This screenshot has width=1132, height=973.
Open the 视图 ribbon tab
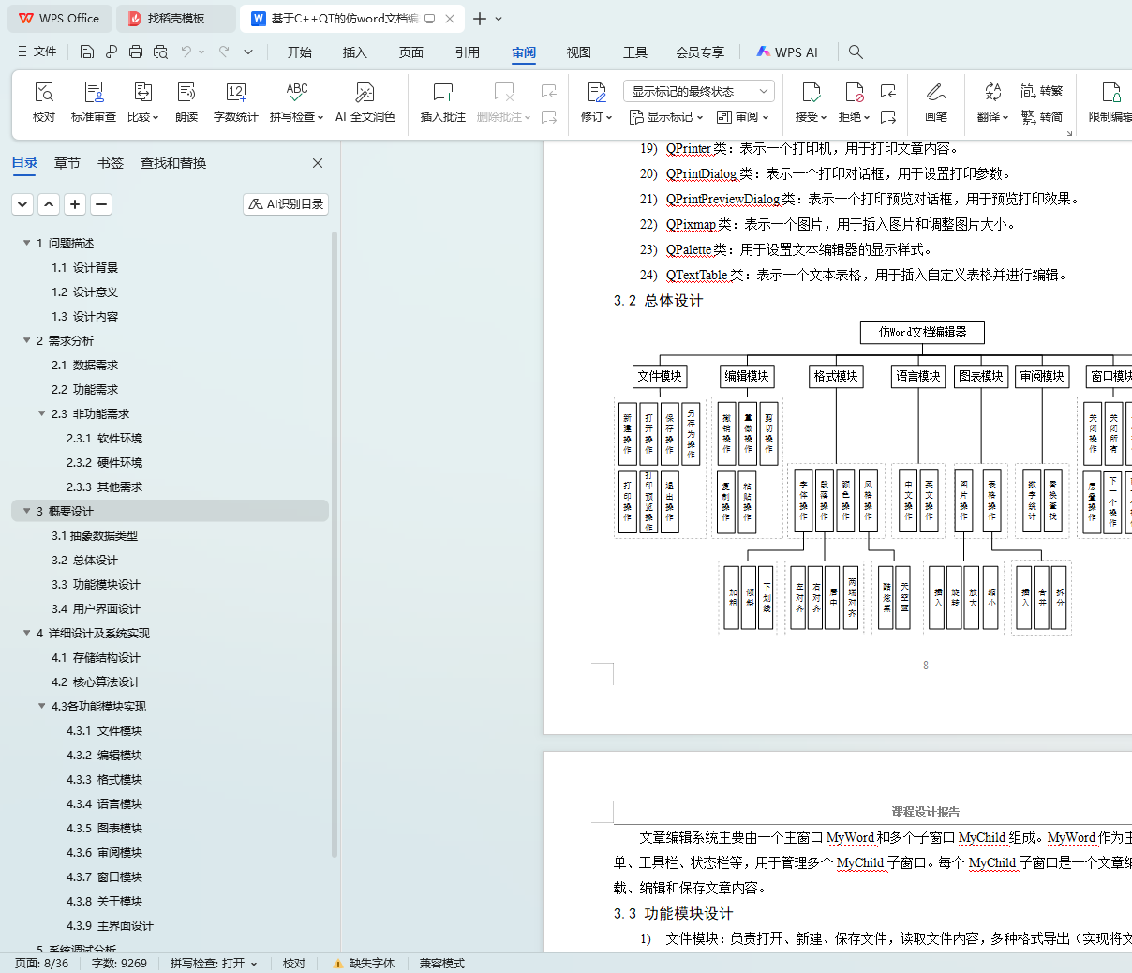pos(579,52)
